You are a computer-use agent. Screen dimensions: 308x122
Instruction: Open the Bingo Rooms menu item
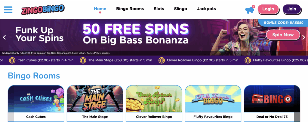130,9
